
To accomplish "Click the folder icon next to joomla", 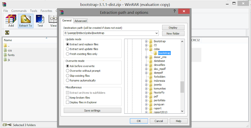I will coord(151,84).
